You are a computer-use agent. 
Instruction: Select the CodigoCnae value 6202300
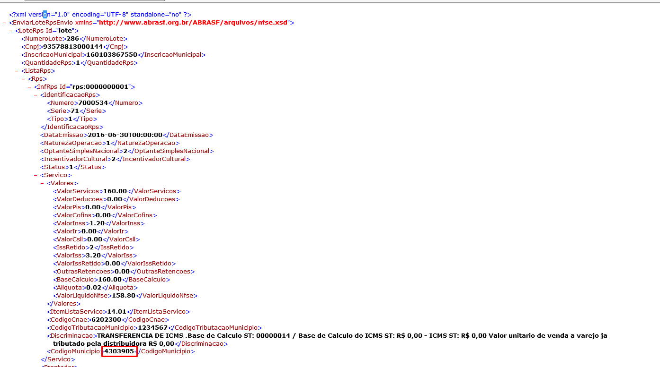[107, 320]
